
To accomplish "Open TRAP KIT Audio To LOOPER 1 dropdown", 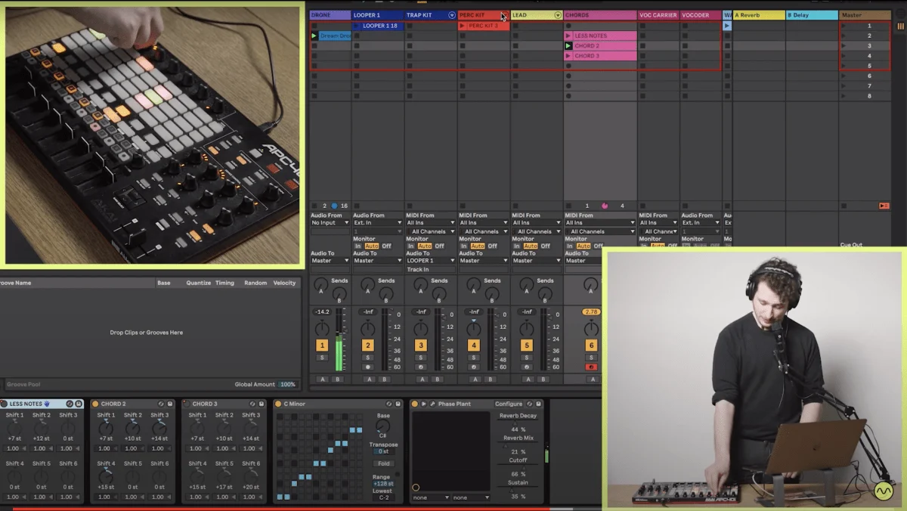I will pos(431,261).
